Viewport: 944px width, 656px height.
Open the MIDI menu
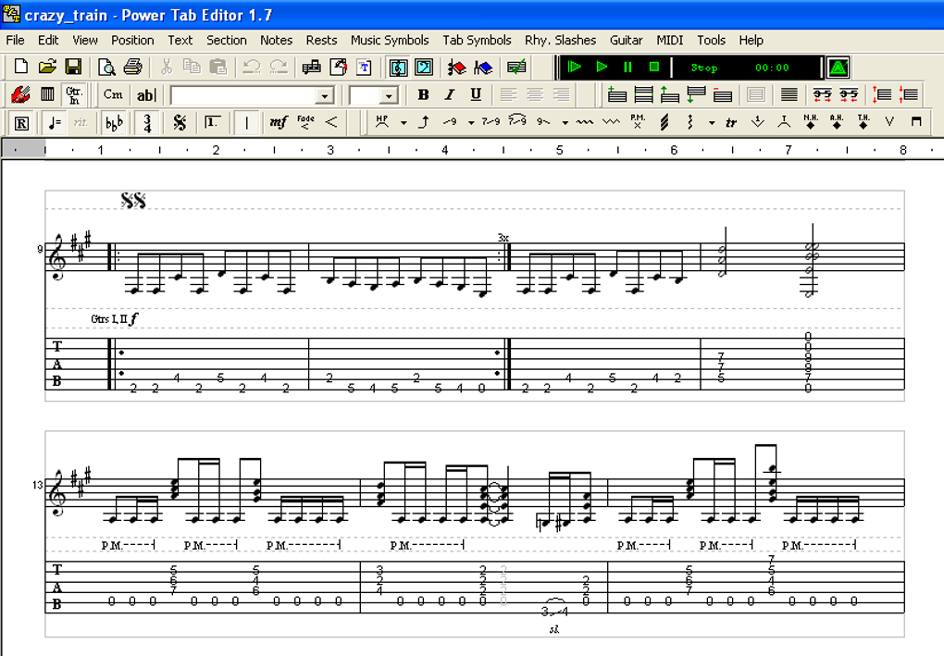point(669,41)
